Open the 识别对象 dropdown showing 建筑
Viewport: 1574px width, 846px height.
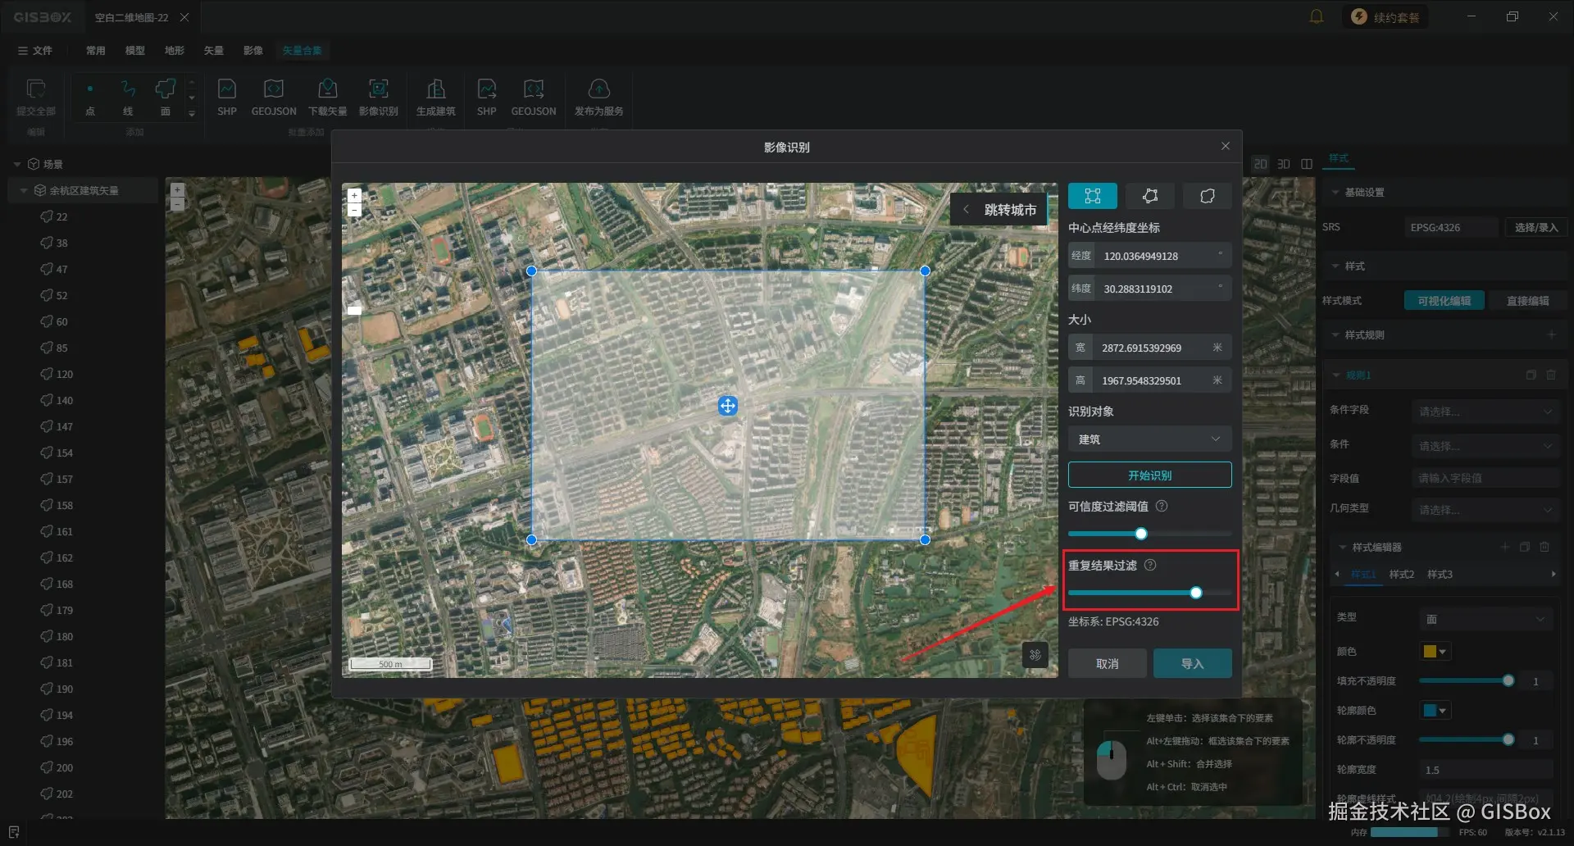[x=1149, y=439]
